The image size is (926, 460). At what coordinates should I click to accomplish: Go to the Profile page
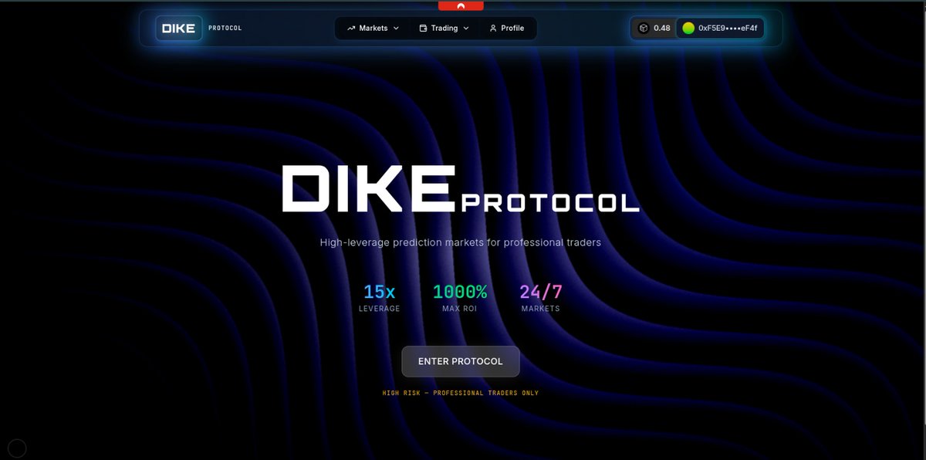tap(506, 29)
